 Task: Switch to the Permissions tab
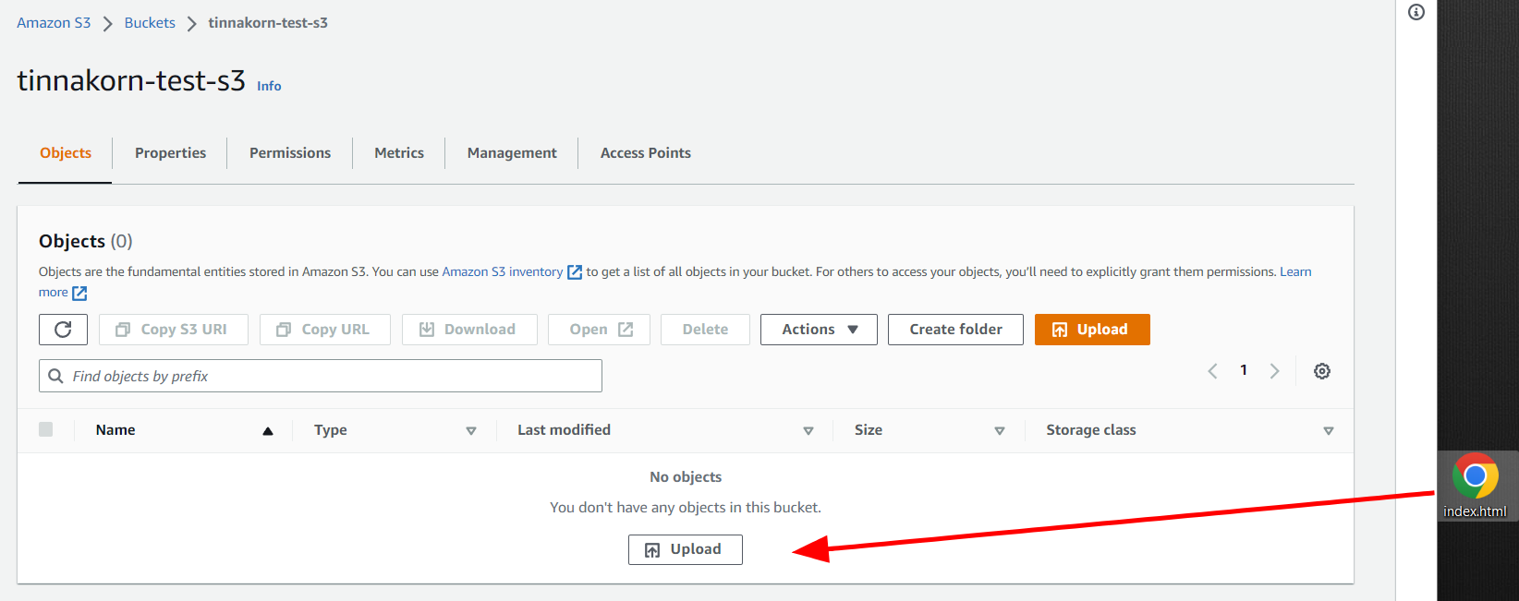click(290, 153)
